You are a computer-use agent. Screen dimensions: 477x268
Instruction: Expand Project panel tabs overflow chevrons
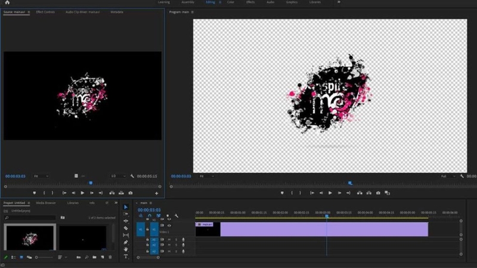tap(116, 202)
